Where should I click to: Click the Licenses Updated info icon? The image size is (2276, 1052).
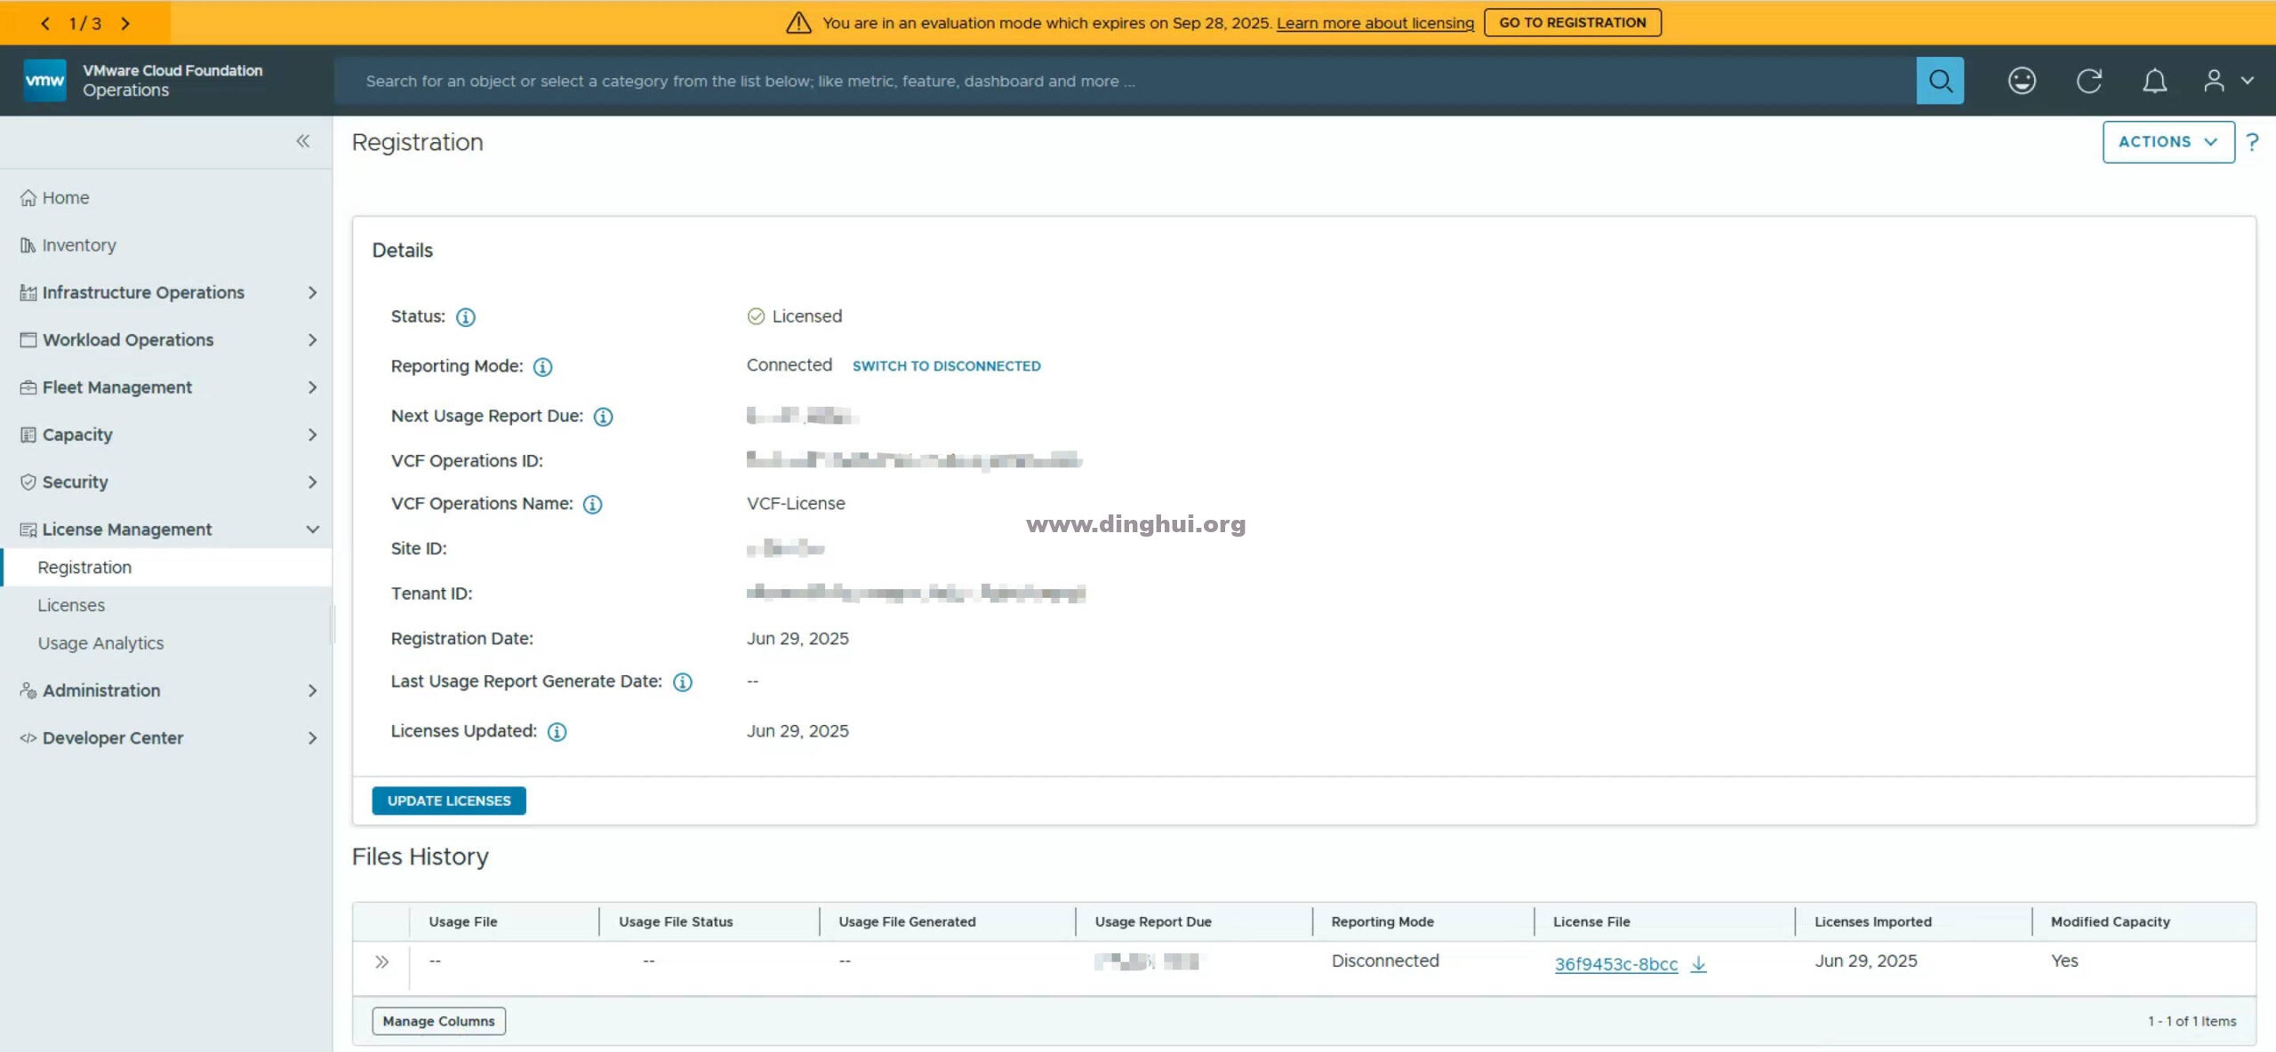(x=557, y=732)
